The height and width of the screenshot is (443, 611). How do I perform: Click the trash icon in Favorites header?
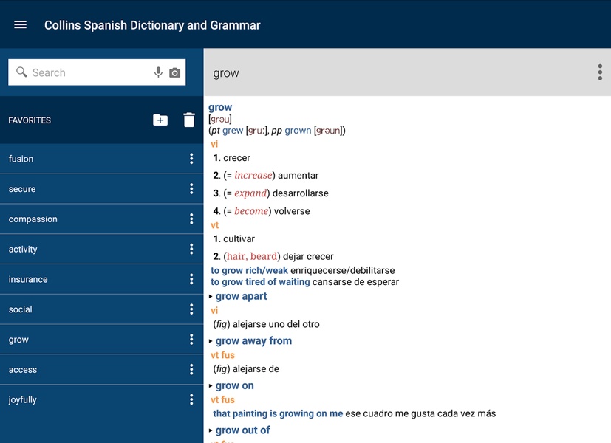189,120
